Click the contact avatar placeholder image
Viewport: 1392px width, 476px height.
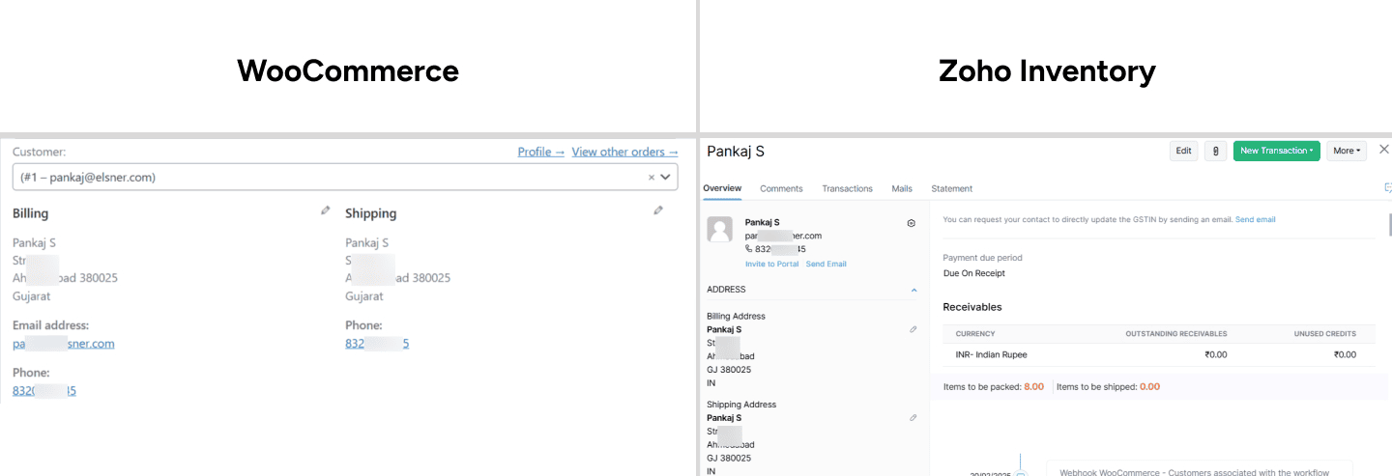click(719, 229)
